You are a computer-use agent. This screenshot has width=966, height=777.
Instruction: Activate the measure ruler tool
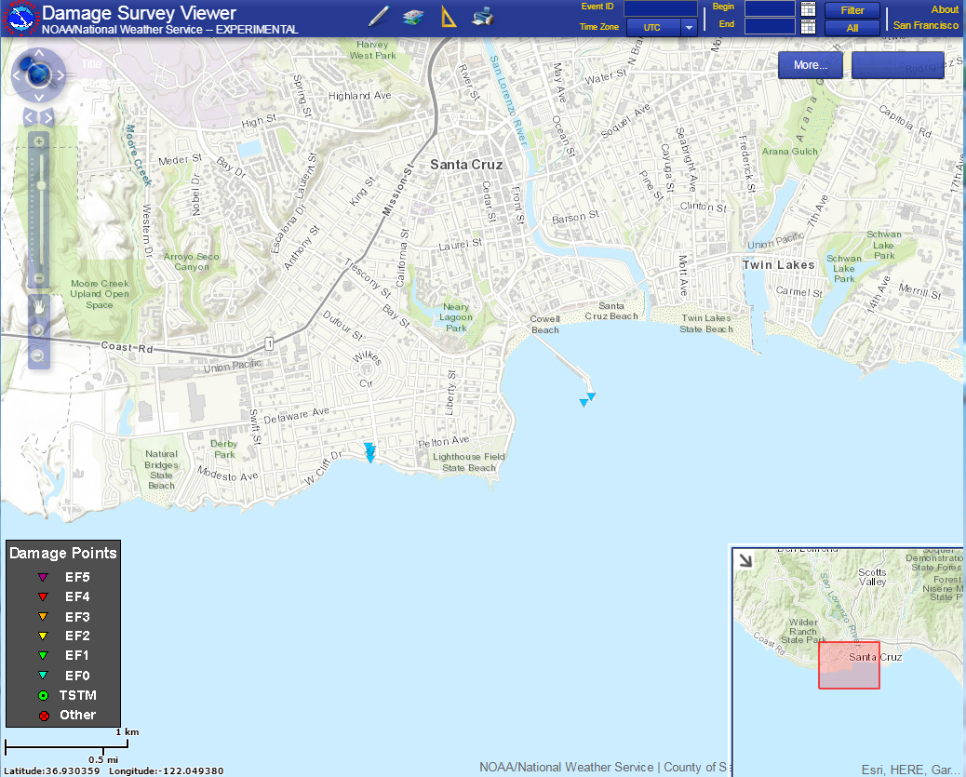coord(449,17)
